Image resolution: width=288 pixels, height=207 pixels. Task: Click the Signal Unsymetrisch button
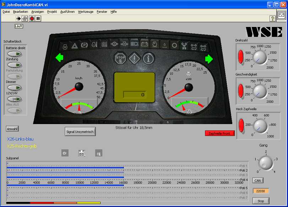(x=80, y=132)
